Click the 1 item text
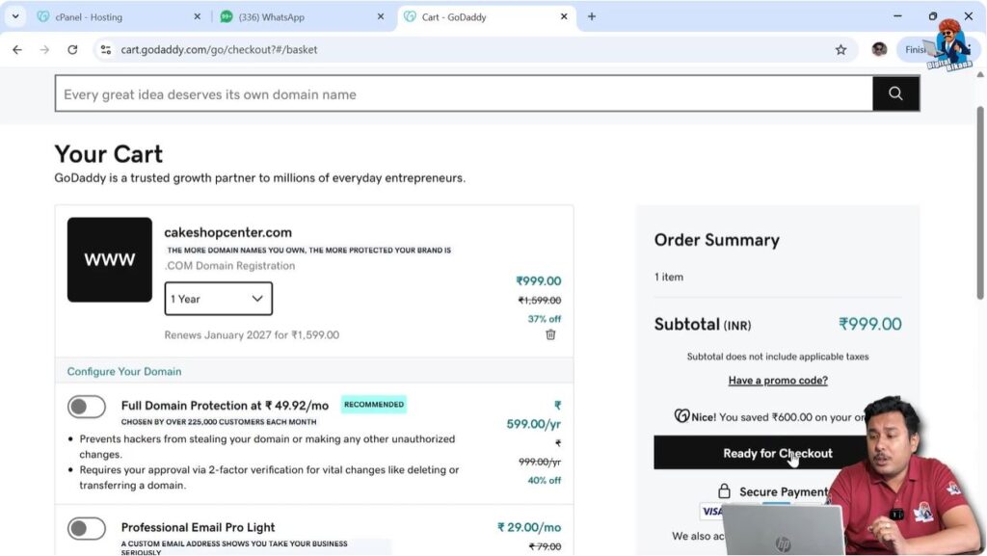987x556 pixels. [x=669, y=277]
